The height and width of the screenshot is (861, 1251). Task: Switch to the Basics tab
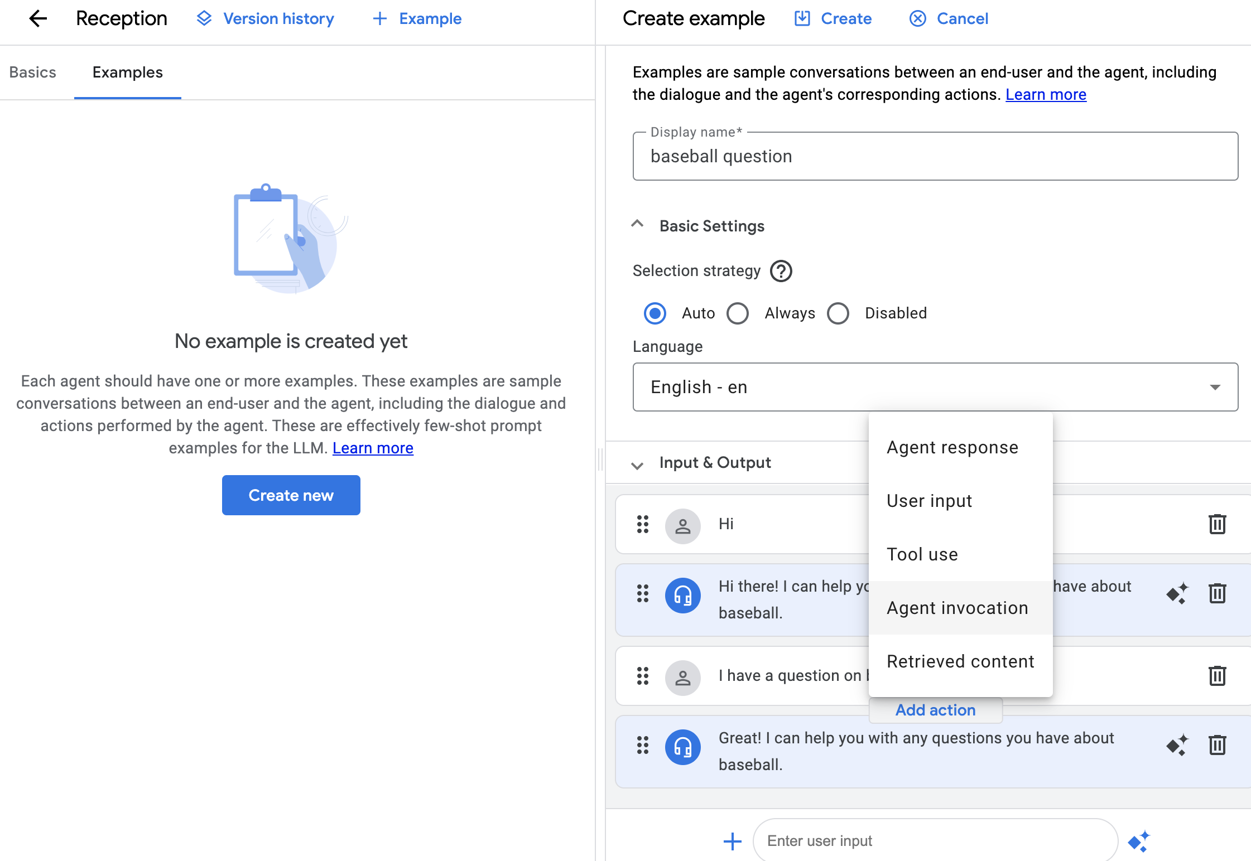pyautogui.click(x=33, y=72)
